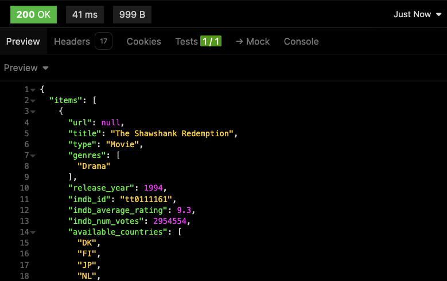The image size is (447, 281).
Task: Open the Just Now history dropdown
Action: point(417,14)
